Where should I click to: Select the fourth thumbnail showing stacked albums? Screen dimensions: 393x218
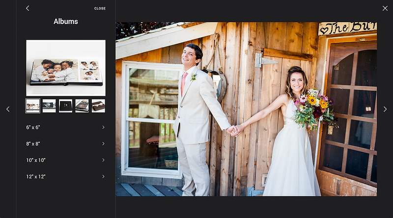[82, 106]
